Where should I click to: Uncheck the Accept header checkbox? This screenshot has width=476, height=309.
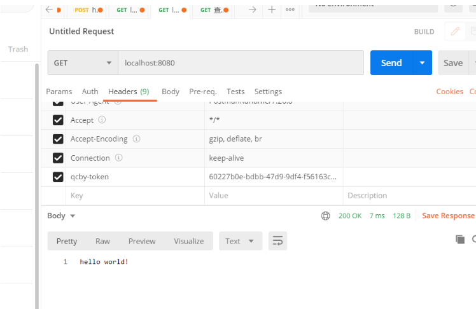[x=58, y=120]
